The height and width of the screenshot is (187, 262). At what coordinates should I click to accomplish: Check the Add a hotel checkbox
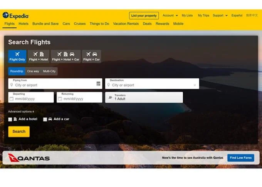10,119
